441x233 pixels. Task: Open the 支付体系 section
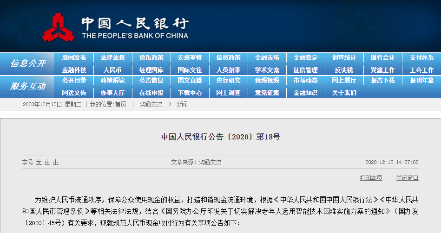click(x=421, y=58)
